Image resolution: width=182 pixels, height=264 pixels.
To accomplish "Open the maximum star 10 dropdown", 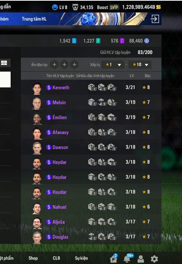I will click(x=140, y=65).
